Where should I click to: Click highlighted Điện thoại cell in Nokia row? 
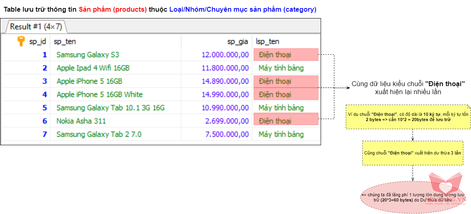click(x=285, y=121)
